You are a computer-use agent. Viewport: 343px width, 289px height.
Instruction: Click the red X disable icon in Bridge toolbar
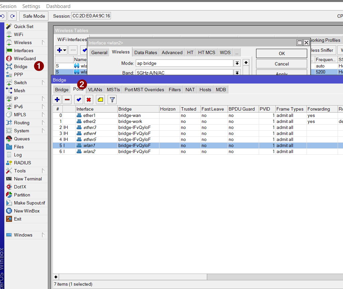[89, 100]
